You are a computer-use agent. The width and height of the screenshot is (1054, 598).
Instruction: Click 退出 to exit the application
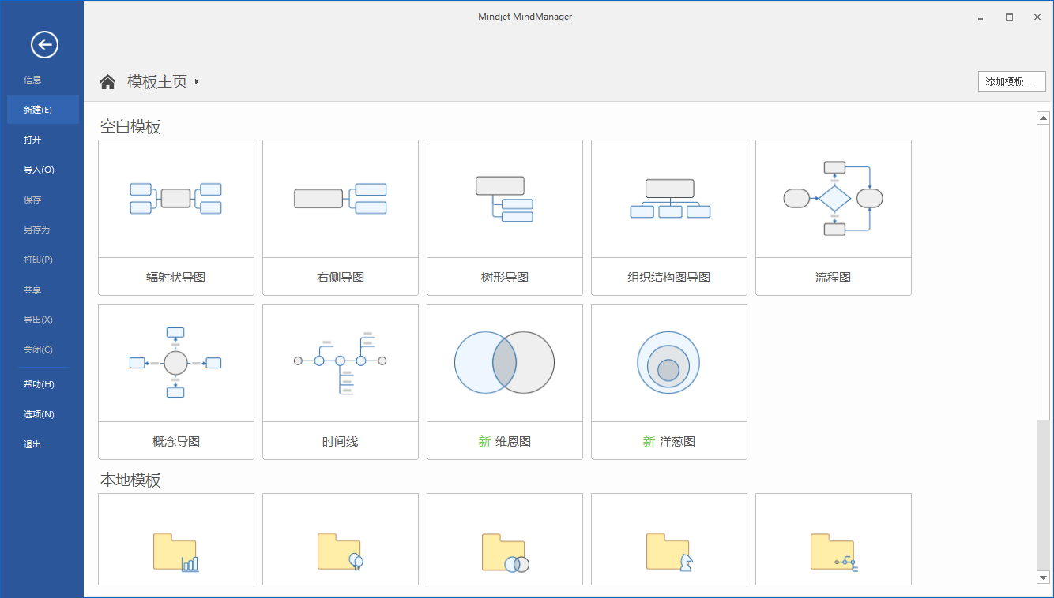tap(32, 444)
